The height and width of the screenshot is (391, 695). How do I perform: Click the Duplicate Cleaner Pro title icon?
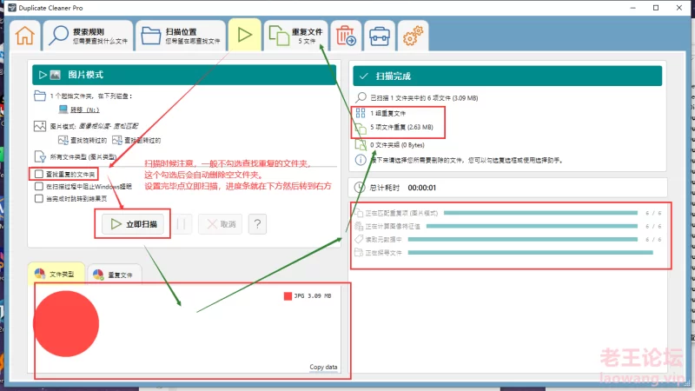[x=12, y=8]
